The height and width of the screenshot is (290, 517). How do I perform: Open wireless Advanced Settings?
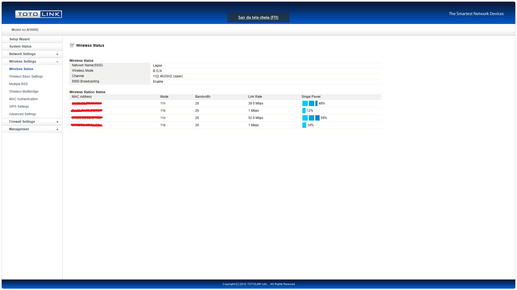tap(23, 114)
